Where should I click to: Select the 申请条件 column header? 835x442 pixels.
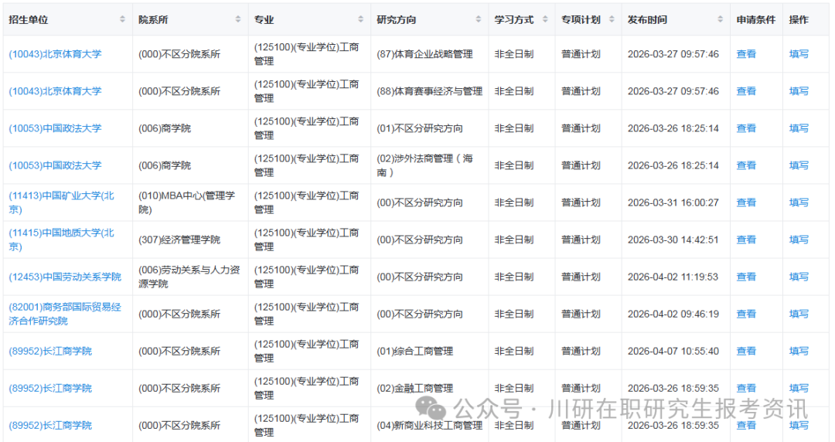[x=755, y=19]
